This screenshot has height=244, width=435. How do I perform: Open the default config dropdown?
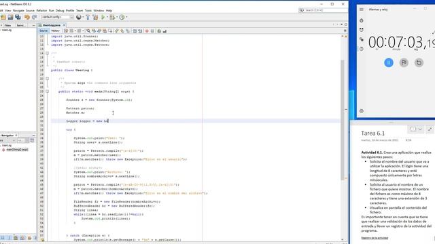(57, 17)
